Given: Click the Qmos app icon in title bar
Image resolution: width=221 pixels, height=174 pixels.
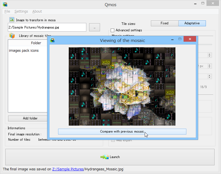Looking at the screenshot, I should tap(5, 4).
